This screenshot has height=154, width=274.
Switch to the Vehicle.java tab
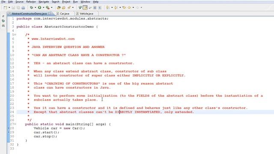(86, 14)
